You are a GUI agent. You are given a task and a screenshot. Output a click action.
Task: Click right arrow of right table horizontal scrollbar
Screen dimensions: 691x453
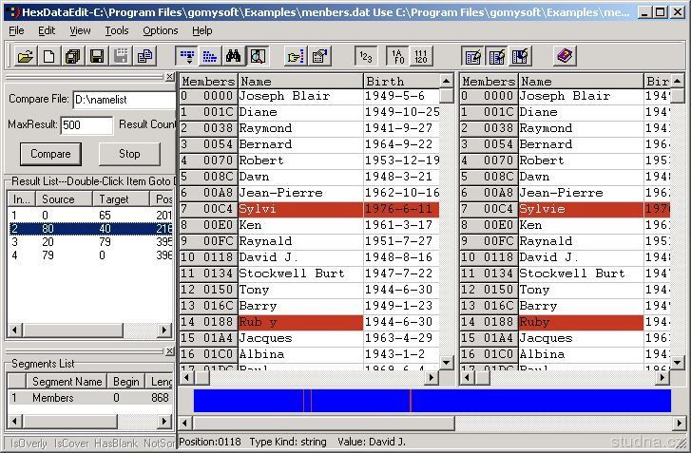pos(662,377)
